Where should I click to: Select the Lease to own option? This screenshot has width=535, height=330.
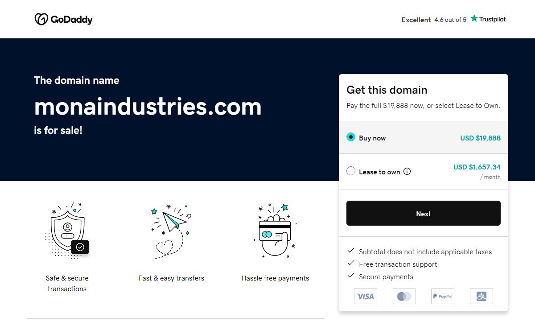coord(351,171)
